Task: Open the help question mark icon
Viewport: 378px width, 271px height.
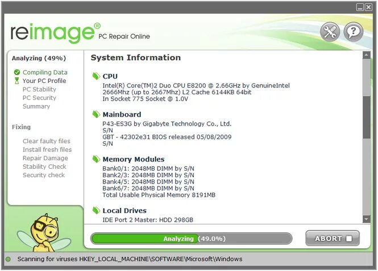Action: point(353,32)
